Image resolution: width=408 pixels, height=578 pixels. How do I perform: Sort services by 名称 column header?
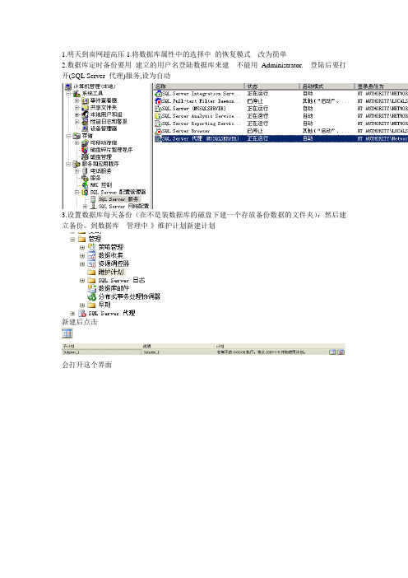tap(199, 86)
